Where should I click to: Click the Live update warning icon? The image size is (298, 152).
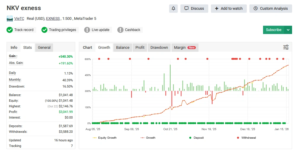pos(87,30)
